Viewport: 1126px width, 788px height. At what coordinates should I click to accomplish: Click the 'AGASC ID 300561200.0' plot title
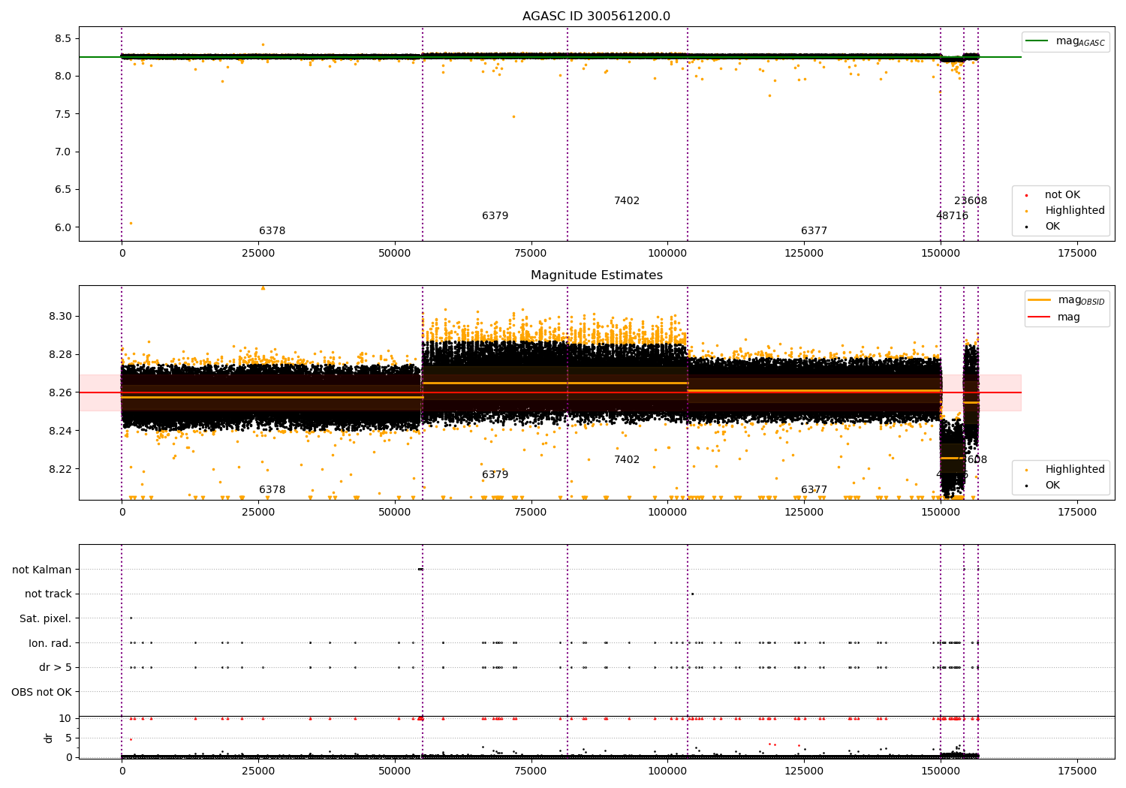pyautogui.click(x=596, y=17)
